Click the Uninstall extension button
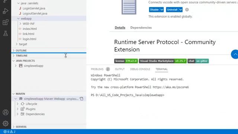 click(x=172, y=10)
